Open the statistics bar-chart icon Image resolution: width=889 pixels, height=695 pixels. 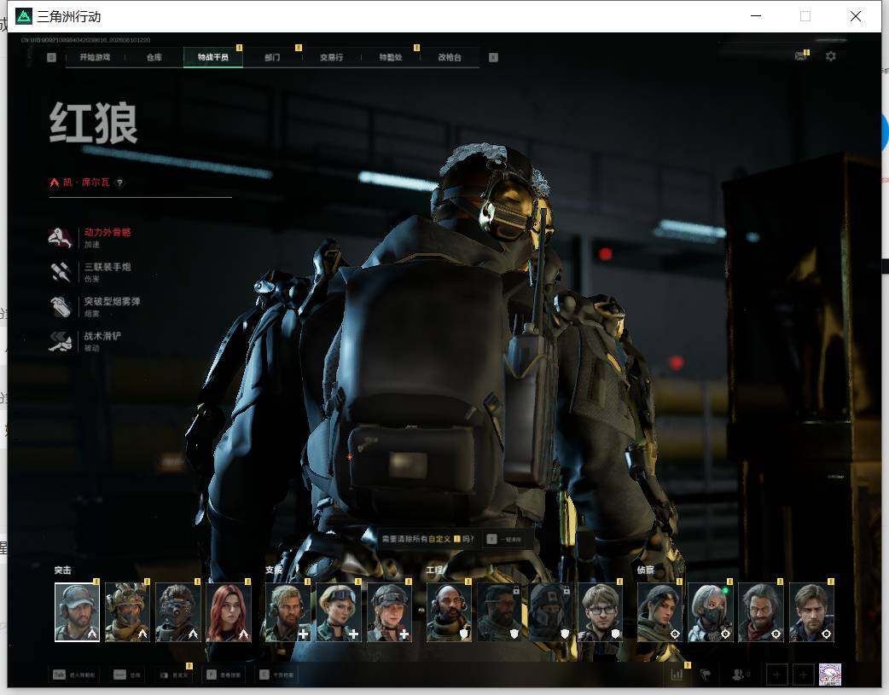[x=677, y=675]
